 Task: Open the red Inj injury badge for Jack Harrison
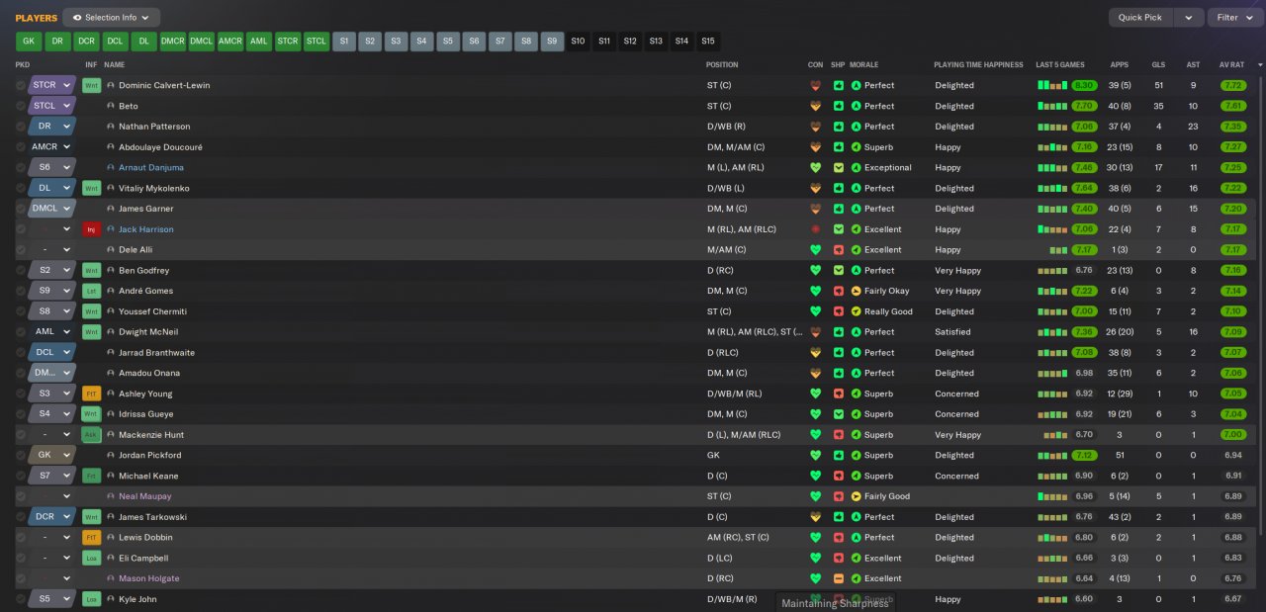(x=92, y=229)
